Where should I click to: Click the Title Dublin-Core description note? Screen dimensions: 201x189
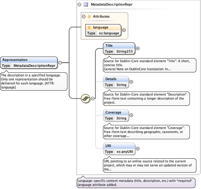(150, 65)
